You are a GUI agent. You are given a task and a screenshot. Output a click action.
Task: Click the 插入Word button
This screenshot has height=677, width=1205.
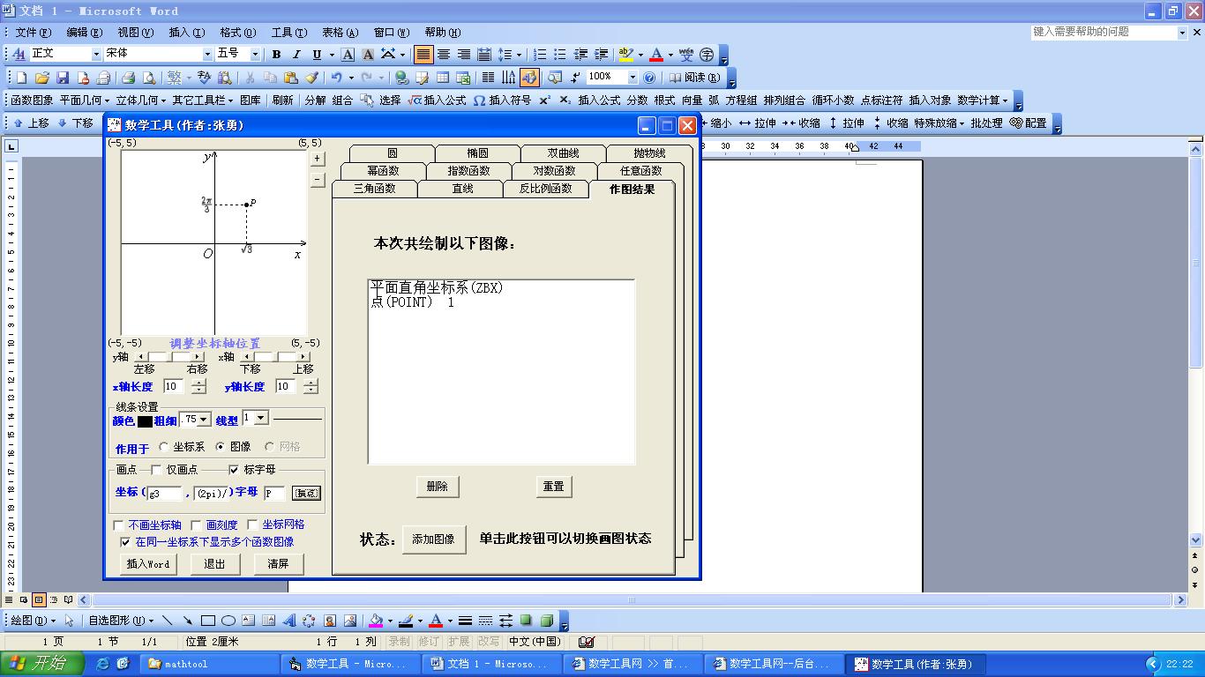(147, 564)
